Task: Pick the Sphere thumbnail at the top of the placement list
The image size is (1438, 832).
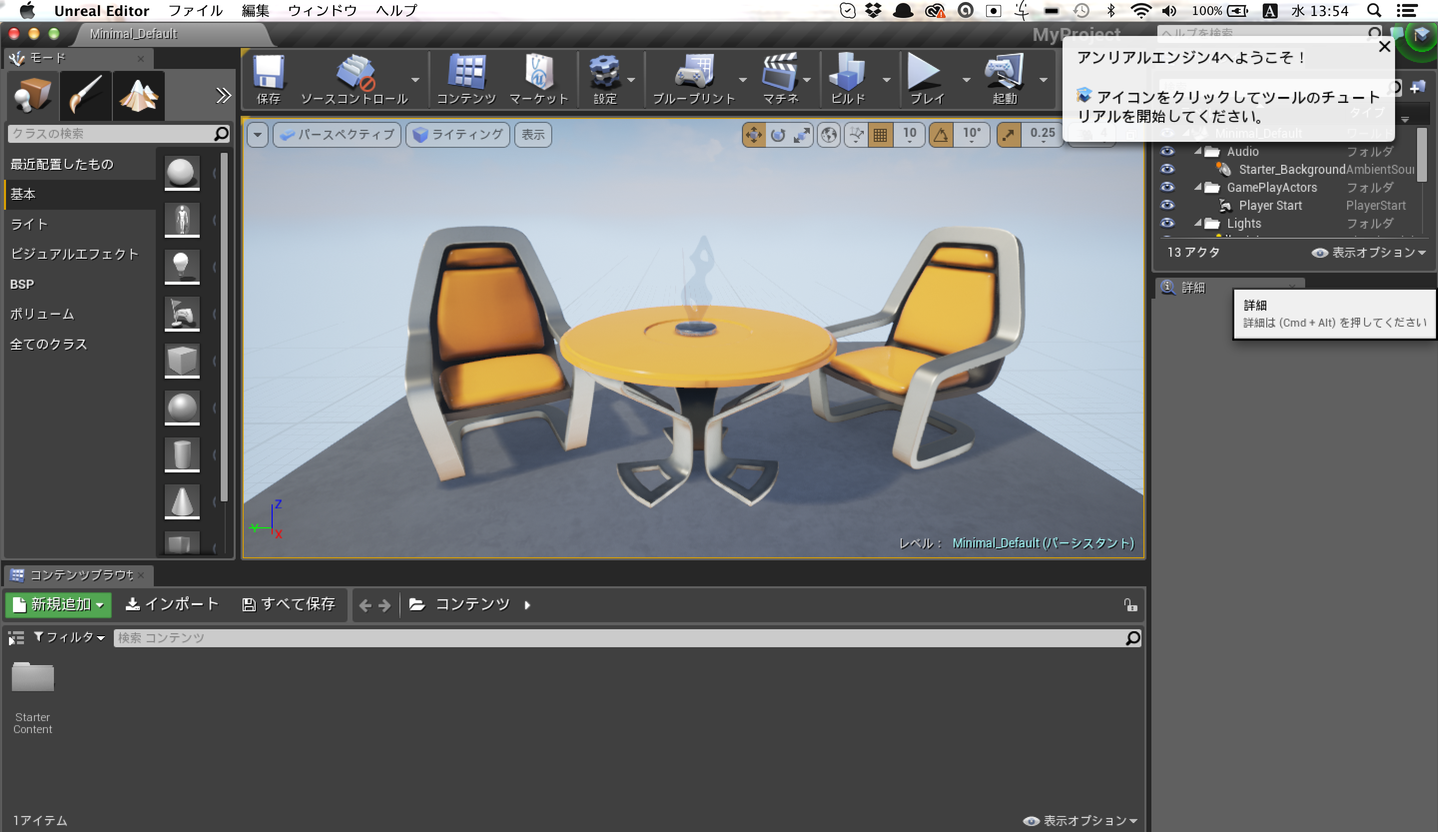Action: coord(182,173)
